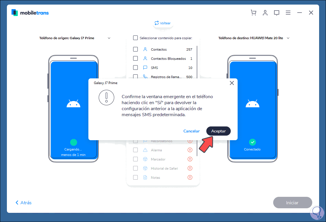This screenshot has width=326, height=222.
Task: Click the mobiletrans logo
Action: pyautogui.click(x=30, y=13)
